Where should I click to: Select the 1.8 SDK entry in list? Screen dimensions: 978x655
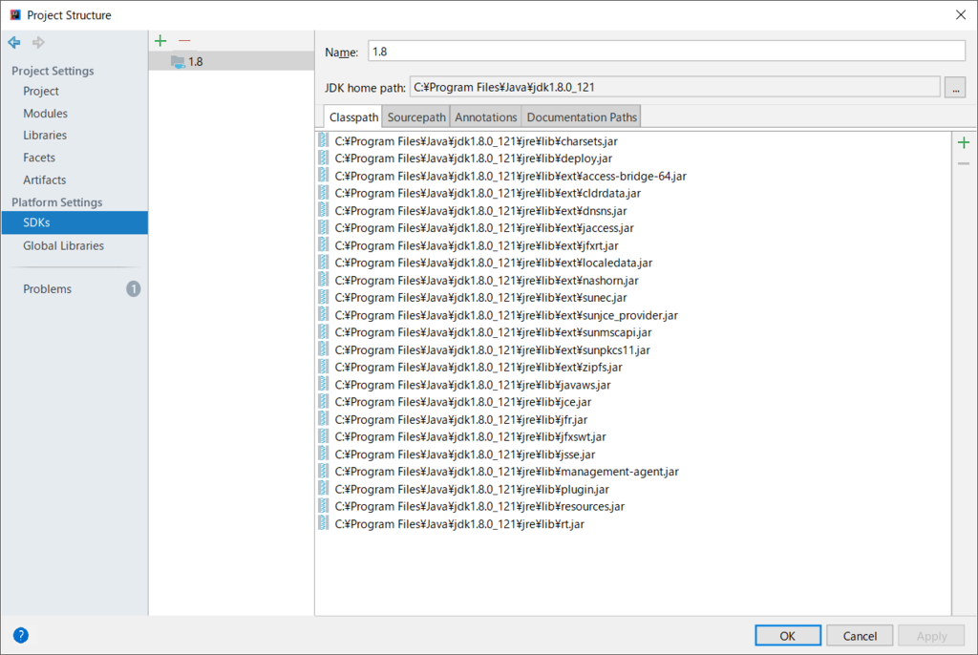pyautogui.click(x=231, y=62)
